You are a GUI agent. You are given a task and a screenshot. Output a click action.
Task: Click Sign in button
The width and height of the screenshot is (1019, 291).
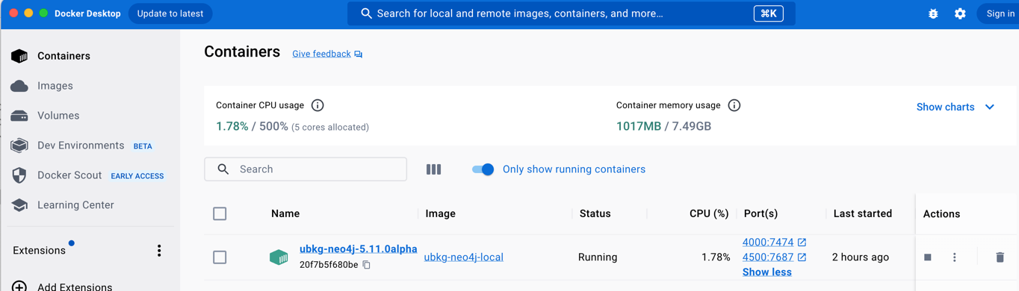tap(1000, 13)
